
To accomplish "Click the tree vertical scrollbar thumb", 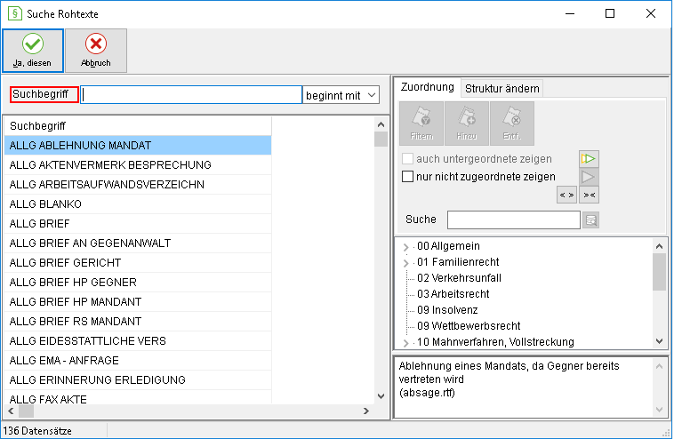I will tap(660, 272).
